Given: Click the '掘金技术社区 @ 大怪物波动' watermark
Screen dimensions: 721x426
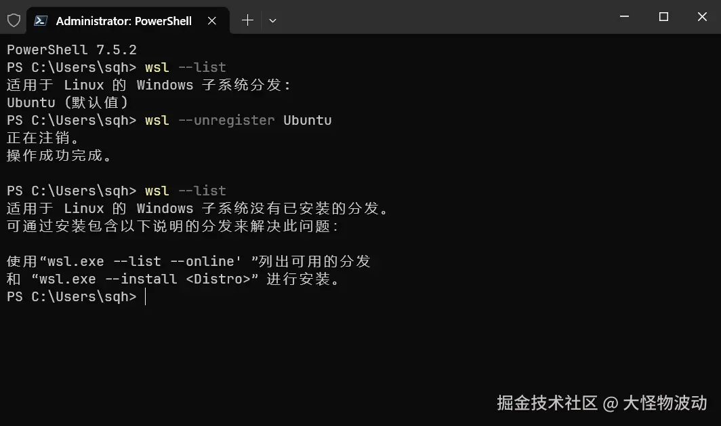Looking at the screenshot, I should pyautogui.click(x=602, y=403).
